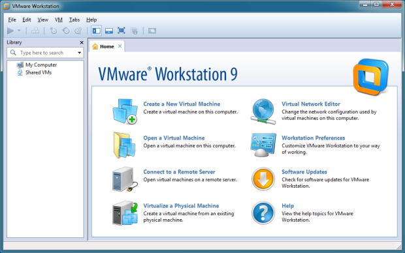Close the Home tab
Screen dimensions: 405x253
(120, 46)
